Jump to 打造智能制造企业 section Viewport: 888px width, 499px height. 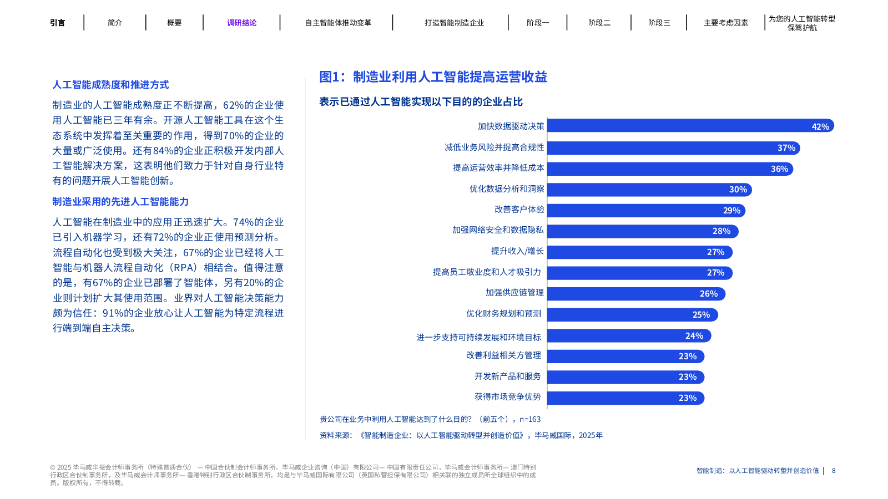pos(454,23)
